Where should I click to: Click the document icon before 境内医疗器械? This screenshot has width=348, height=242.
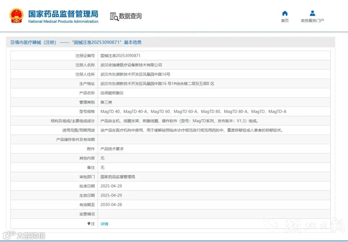pyautogui.click(x=13, y=42)
